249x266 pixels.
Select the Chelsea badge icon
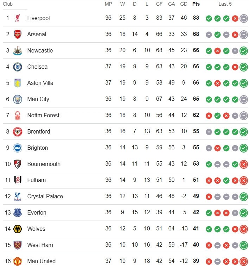pyautogui.click(x=18, y=67)
